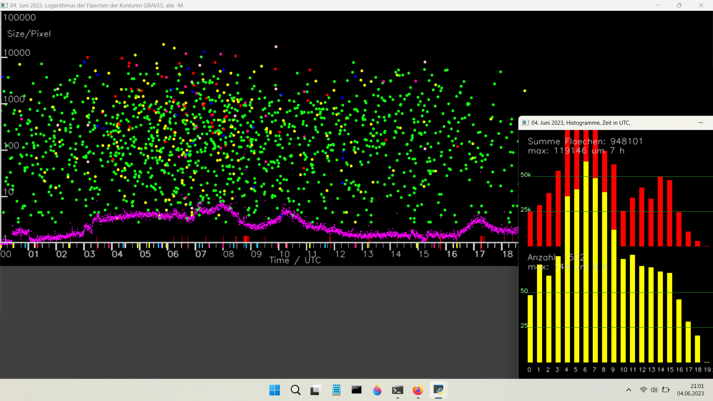This screenshot has height=401, width=713.
Task: Show hidden icons in the system tray
Action: pyautogui.click(x=629, y=390)
